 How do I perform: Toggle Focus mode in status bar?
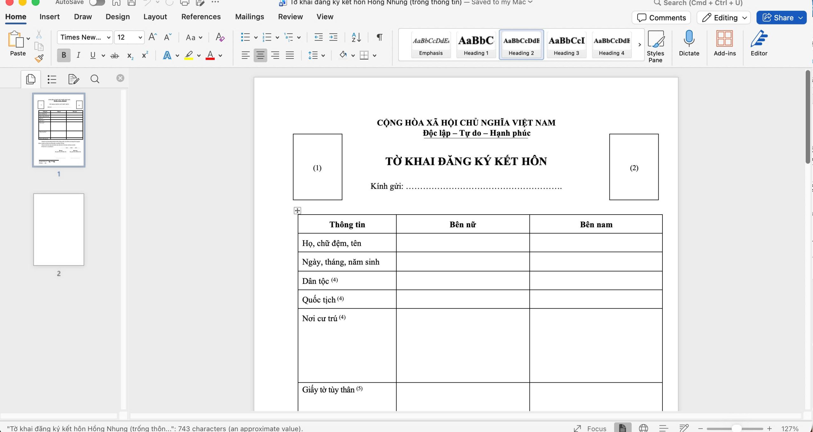590,428
